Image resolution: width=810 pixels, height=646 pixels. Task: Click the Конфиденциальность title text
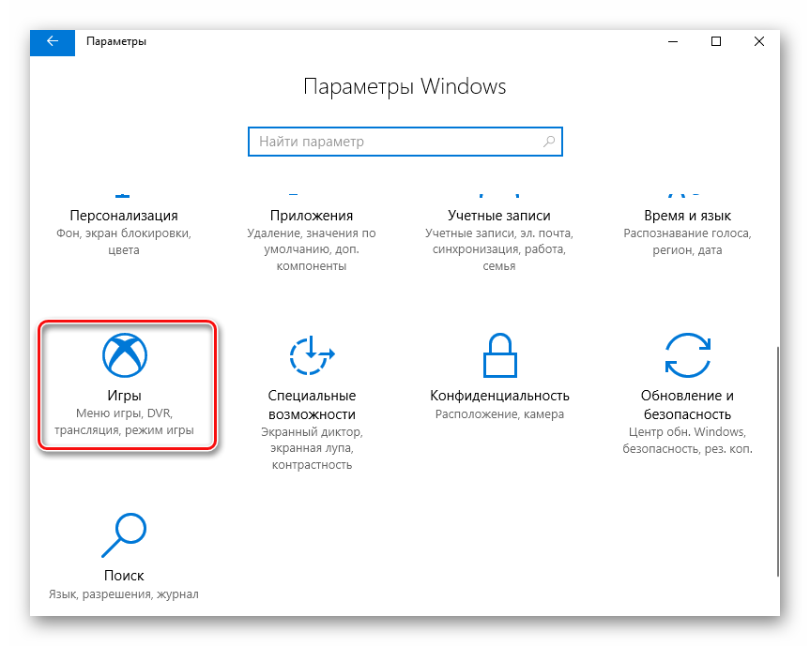click(499, 396)
